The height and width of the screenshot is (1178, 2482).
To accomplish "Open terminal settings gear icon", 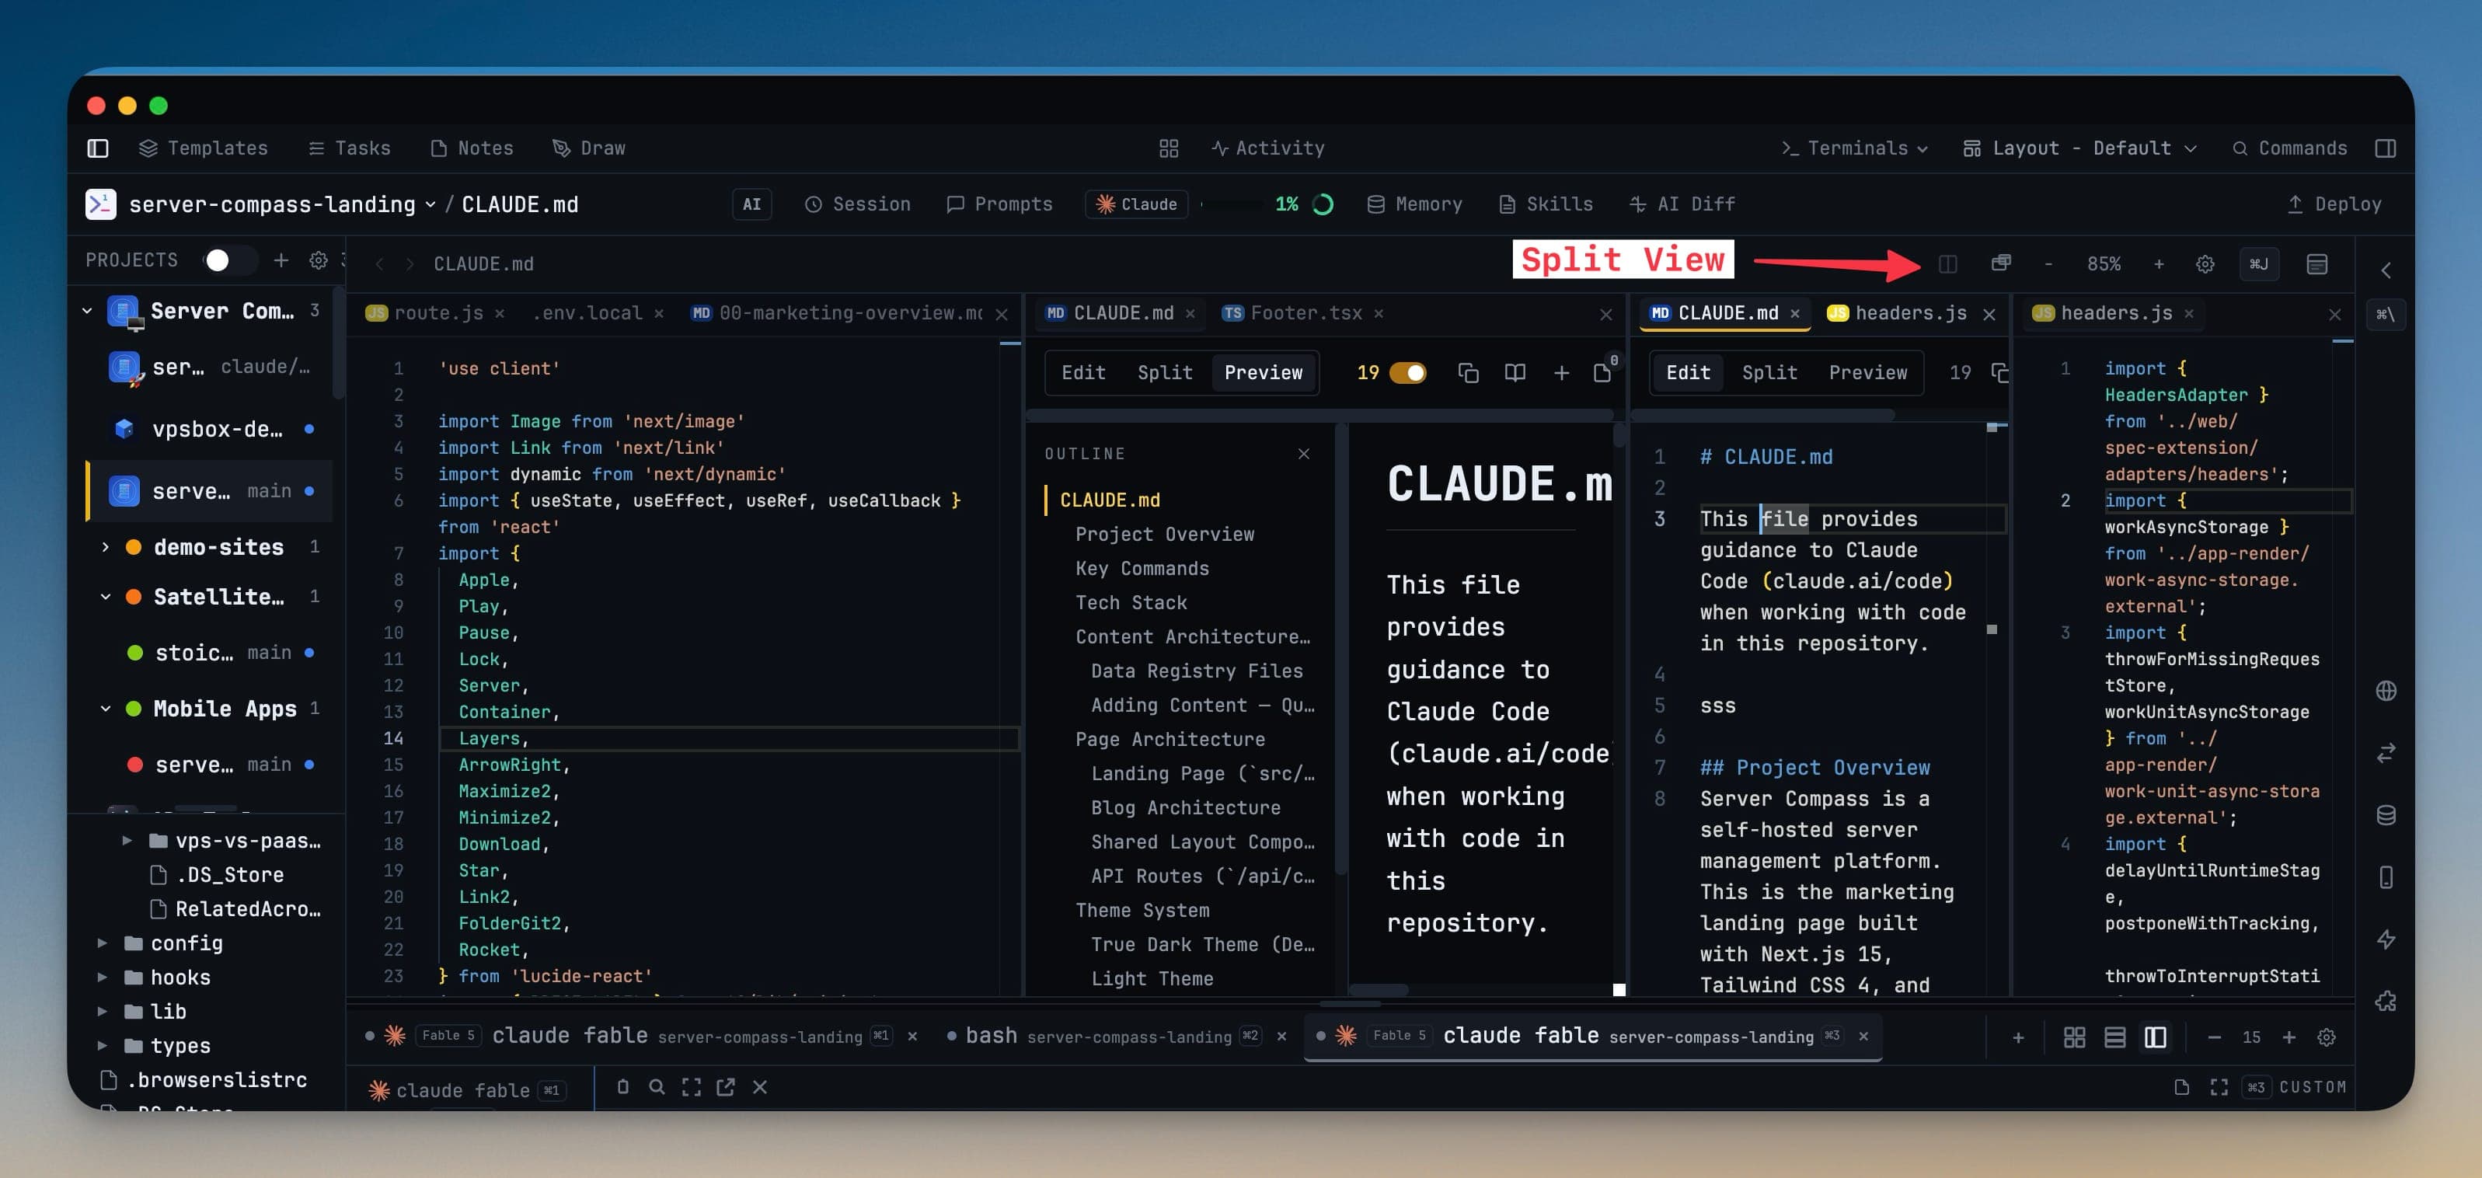I will pyautogui.click(x=2326, y=1037).
